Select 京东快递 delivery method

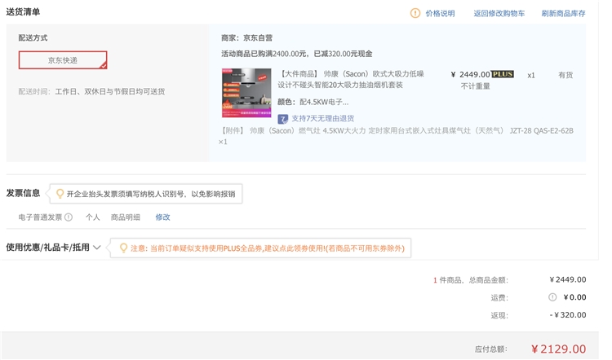(x=63, y=60)
